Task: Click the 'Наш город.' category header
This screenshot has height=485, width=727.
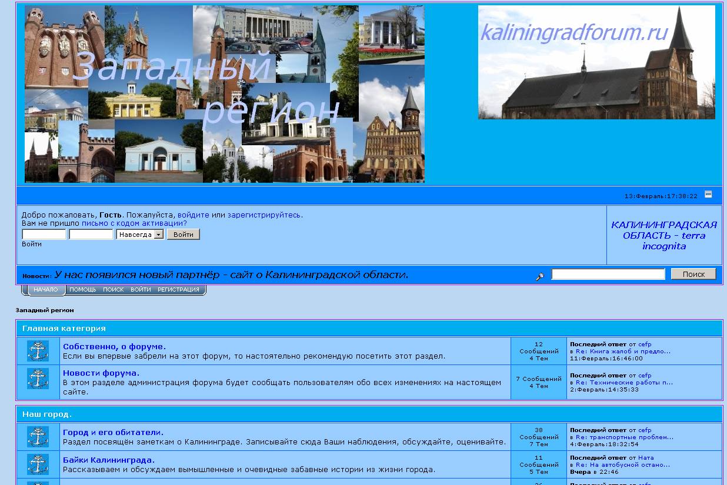Action: pyautogui.click(x=47, y=414)
